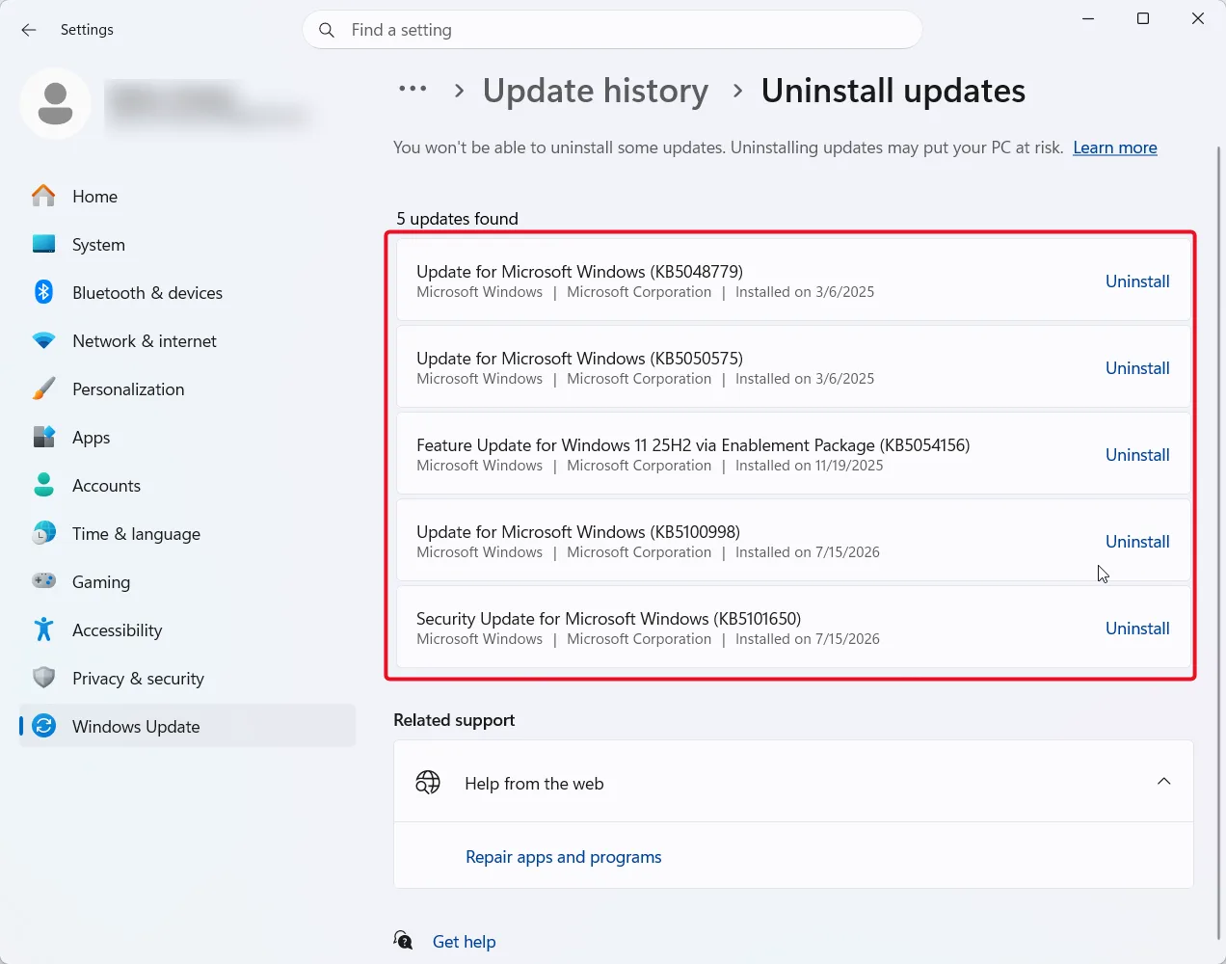
Task: Click the Get help headset icon
Action: (x=404, y=940)
